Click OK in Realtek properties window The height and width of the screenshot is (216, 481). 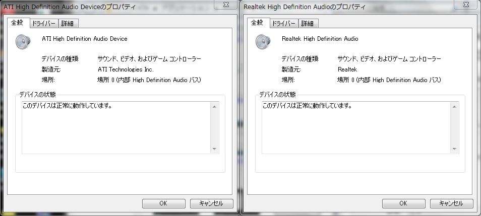[403, 203]
